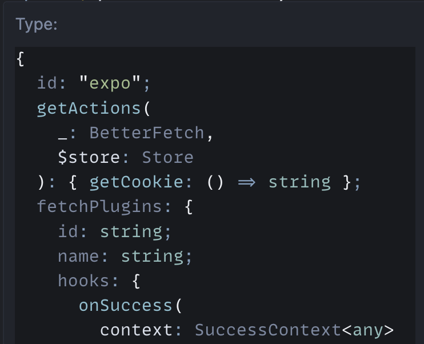Click the "Type:" label heading
This screenshot has width=424, height=344.
[37, 25]
